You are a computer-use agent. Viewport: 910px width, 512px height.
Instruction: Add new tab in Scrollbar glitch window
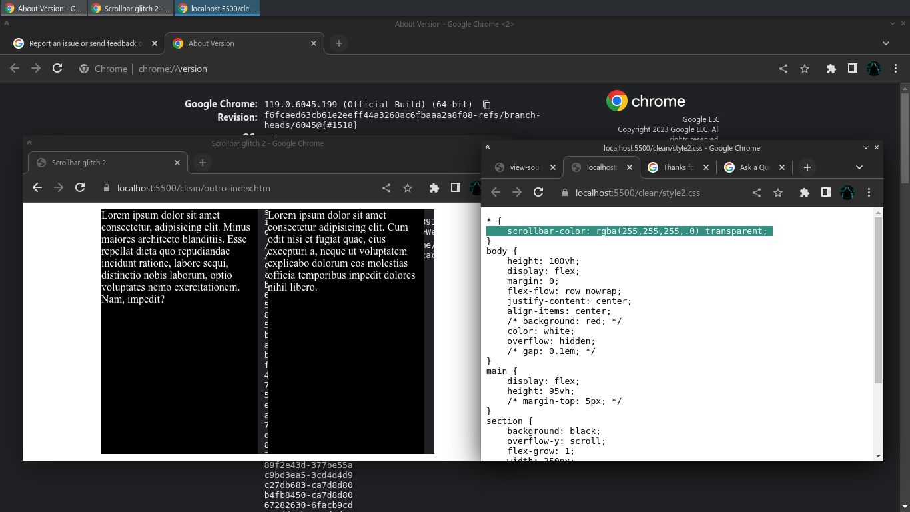pos(203,163)
